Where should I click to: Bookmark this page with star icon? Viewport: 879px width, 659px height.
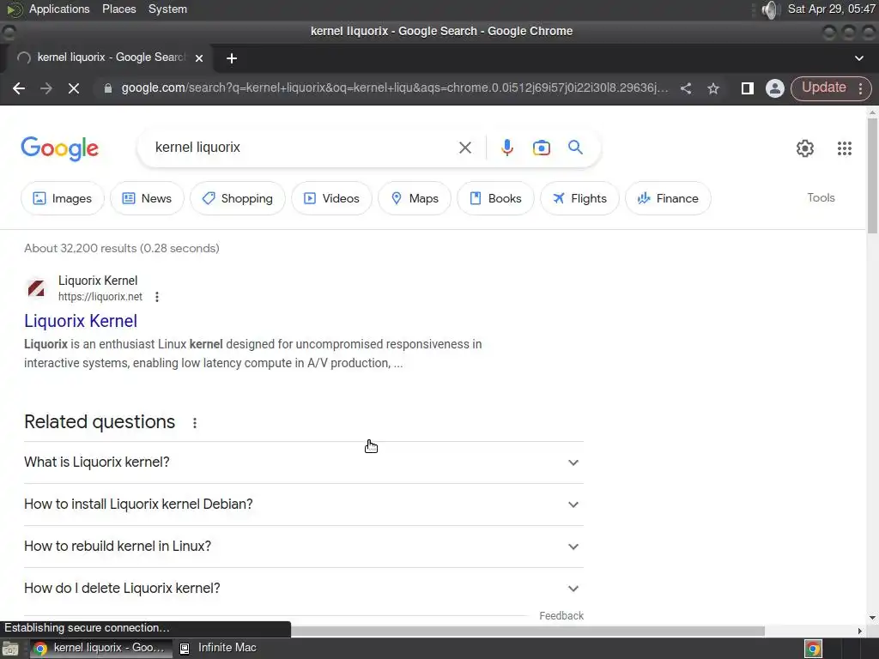[x=713, y=88]
